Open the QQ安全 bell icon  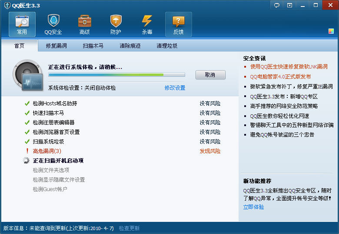click(53, 24)
